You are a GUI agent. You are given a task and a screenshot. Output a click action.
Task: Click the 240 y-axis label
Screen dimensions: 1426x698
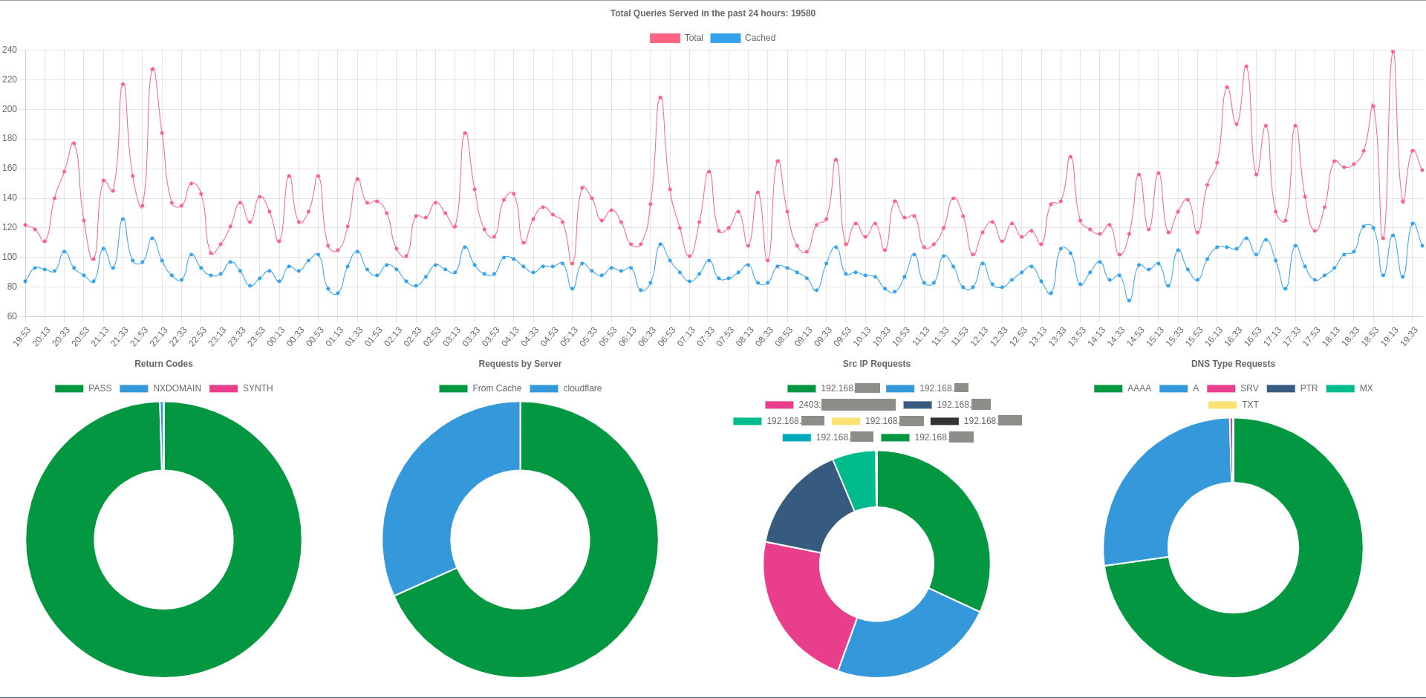[10, 50]
